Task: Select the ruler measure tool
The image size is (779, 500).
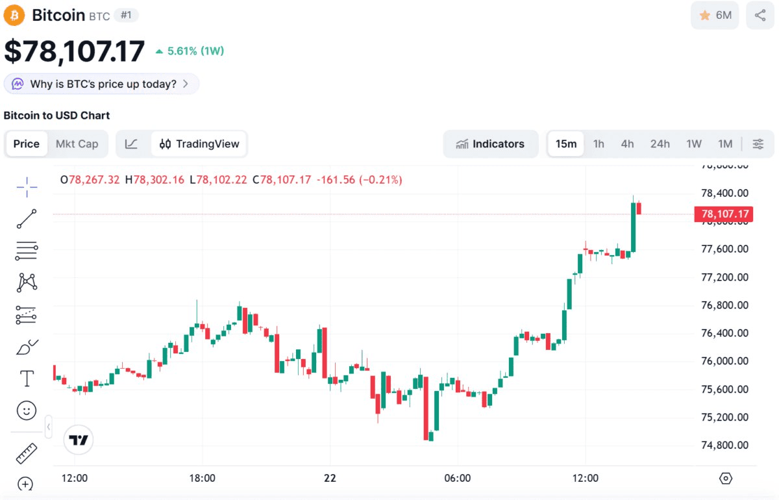Action: coord(27,453)
